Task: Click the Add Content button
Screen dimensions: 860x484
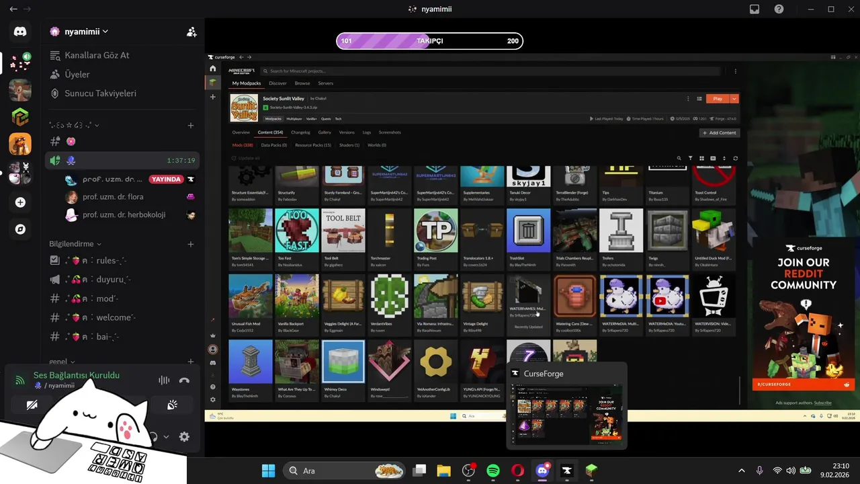Action: (x=719, y=133)
